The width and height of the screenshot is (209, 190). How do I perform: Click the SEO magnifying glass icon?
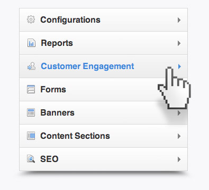coord(31,159)
